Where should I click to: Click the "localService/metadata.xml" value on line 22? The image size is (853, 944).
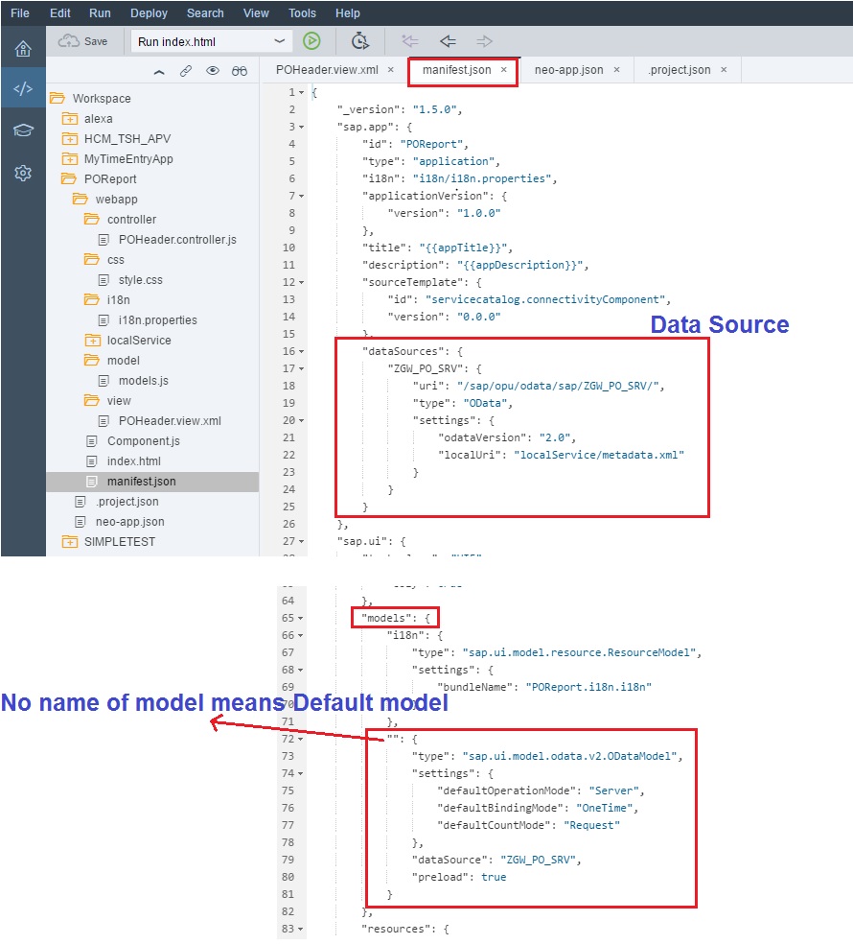(x=599, y=455)
